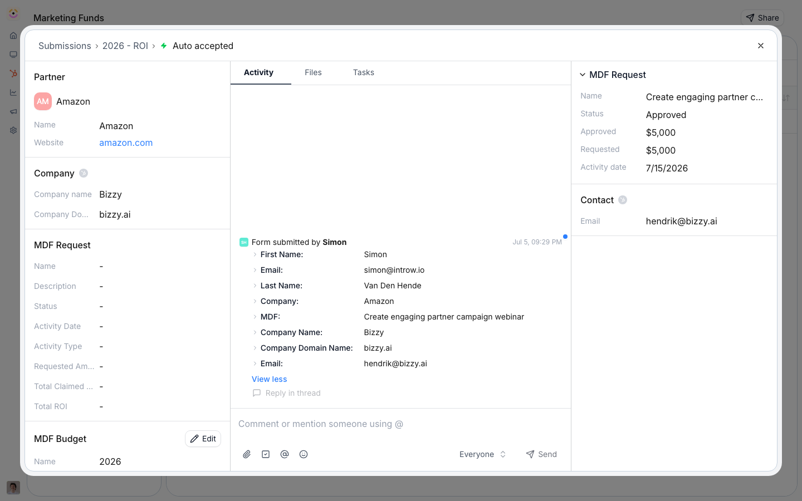This screenshot has width=802, height=501.
Task: Click the Jul 5, 09:29 PM timestamp
Action: [x=537, y=242]
